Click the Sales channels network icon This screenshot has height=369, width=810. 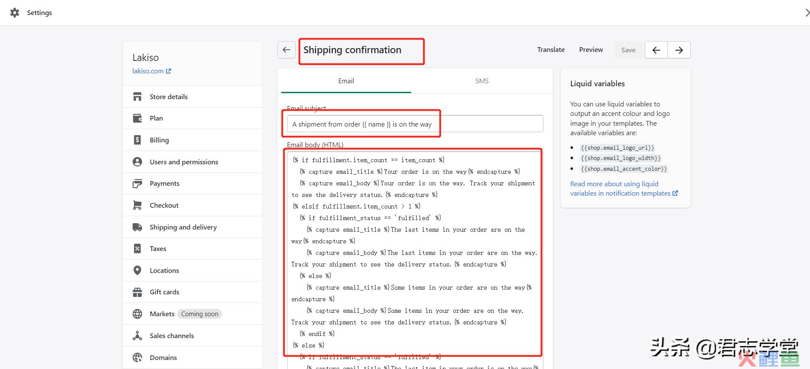[137, 336]
